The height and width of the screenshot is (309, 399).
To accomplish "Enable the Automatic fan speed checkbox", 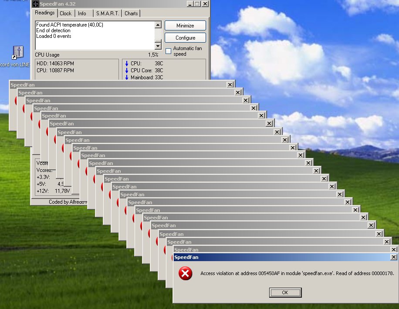I will 168,51.
